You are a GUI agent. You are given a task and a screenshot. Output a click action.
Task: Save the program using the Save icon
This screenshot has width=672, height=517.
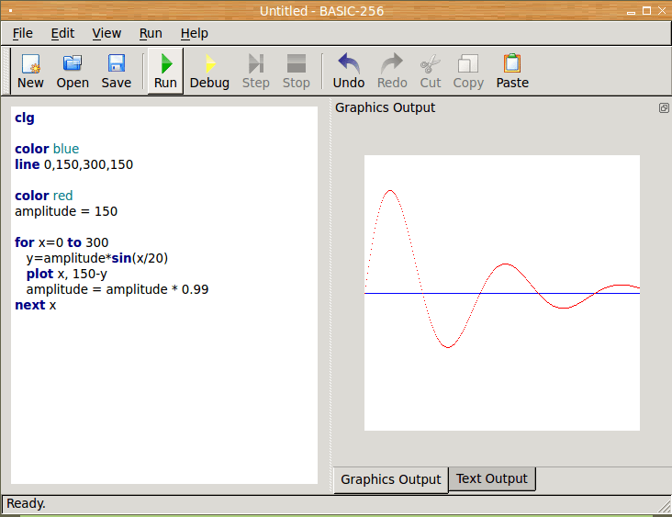117,71
